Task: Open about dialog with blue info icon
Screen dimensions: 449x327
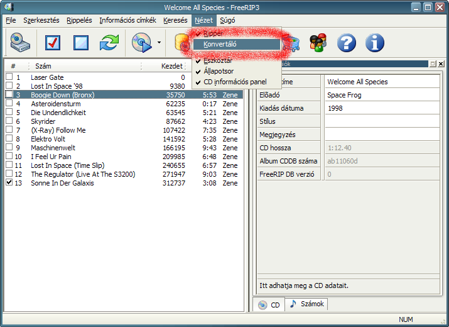Action: click(375, 43)
